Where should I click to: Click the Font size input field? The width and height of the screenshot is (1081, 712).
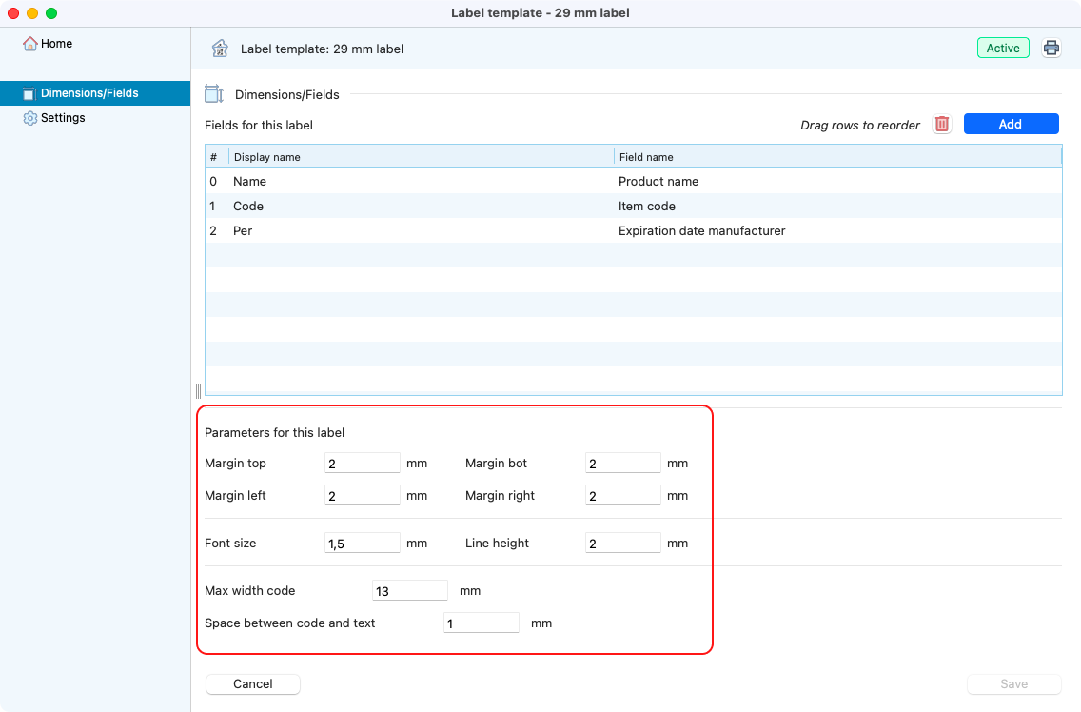click(362, 543)
